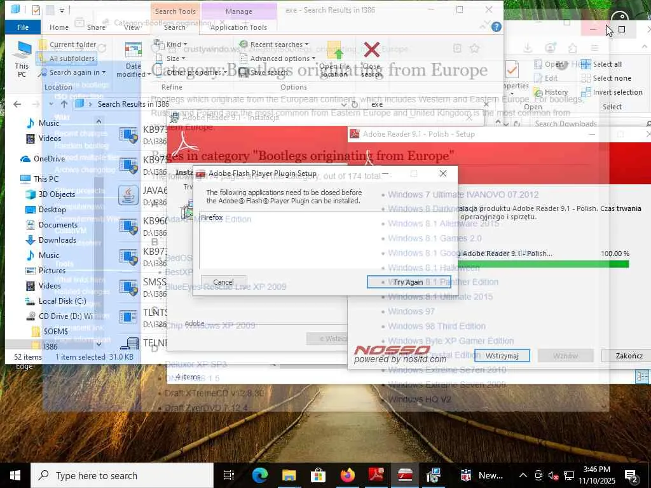Click Try Again in Flash setup
The height and width of the screenshot is (488, 651).
(409, 281)
